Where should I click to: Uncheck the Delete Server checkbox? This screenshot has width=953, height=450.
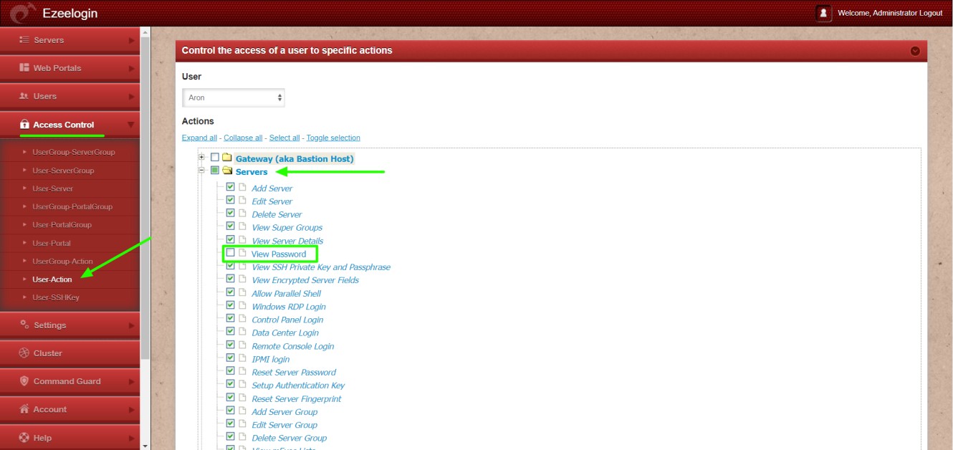point(231,213)
